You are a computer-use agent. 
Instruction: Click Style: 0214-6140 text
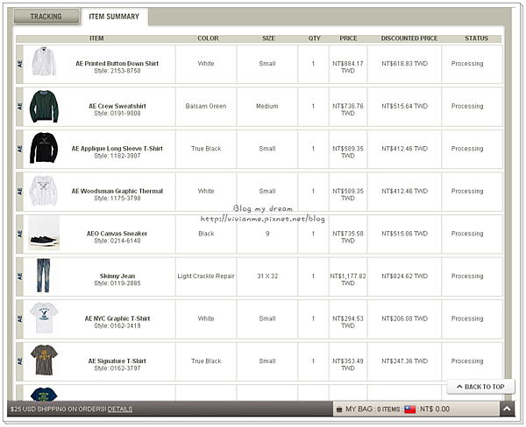pos(117,241)
